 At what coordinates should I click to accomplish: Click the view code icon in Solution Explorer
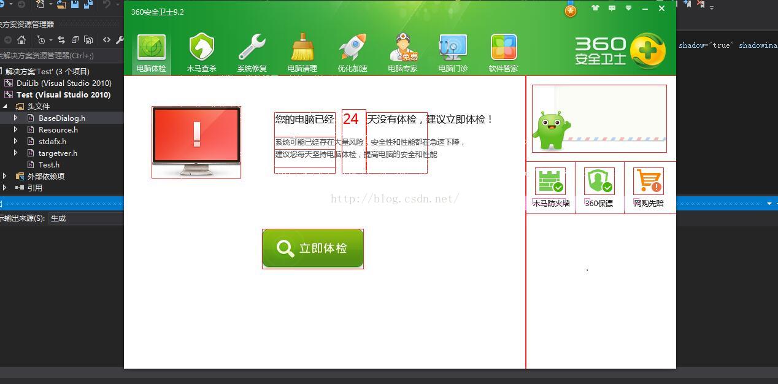pos(107,40)
